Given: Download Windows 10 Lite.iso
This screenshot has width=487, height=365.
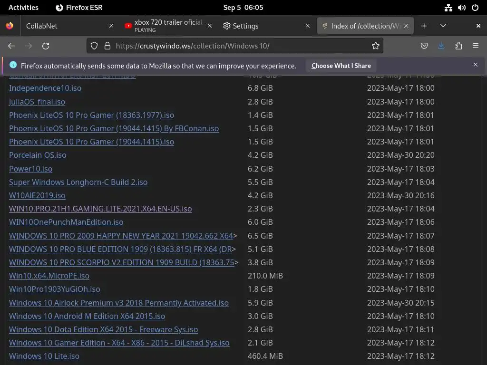Looking at the screenshot, I should click(44, 356).
